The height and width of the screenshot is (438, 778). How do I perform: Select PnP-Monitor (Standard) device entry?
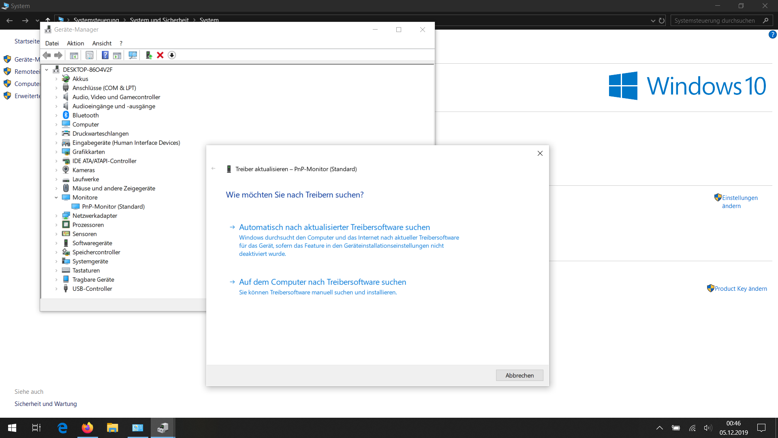tap(113, 206)
